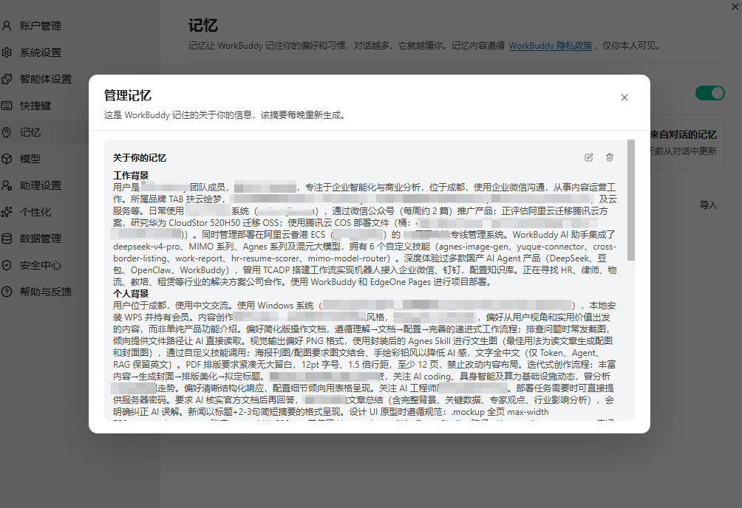742x508 pixels.
Task: Click the 智能体设置 puzzle icon
Action: (7, 79)
